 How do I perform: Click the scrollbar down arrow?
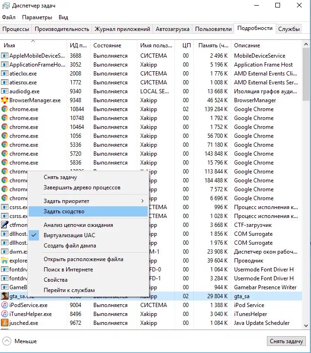click(306, 325)
